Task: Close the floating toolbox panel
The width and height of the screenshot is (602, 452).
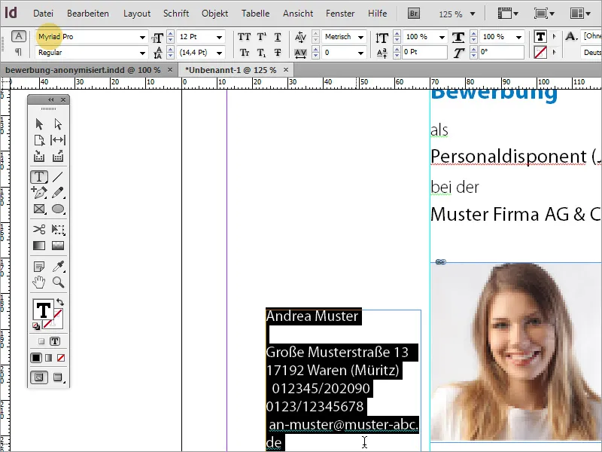Action: tap(63, 100)
